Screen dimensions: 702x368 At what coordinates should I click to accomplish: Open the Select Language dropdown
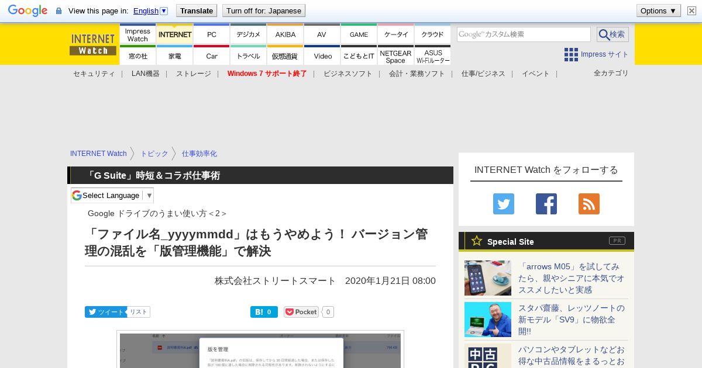112,195
